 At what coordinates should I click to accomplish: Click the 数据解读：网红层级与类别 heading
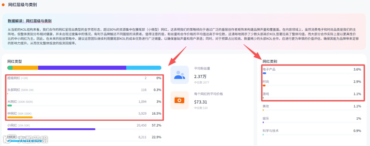30,21
